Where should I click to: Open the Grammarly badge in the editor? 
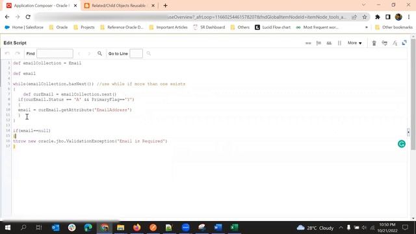402,144
